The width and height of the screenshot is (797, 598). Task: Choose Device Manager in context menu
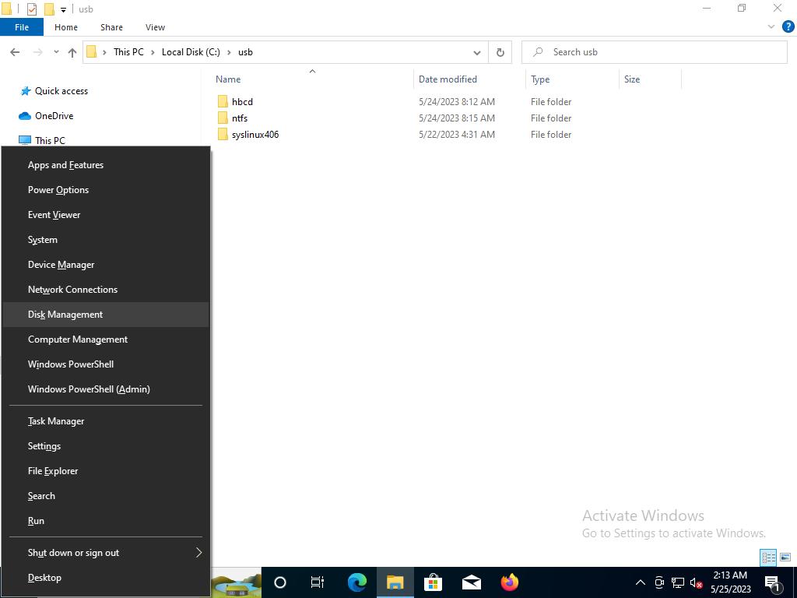(x=61, y=265)
